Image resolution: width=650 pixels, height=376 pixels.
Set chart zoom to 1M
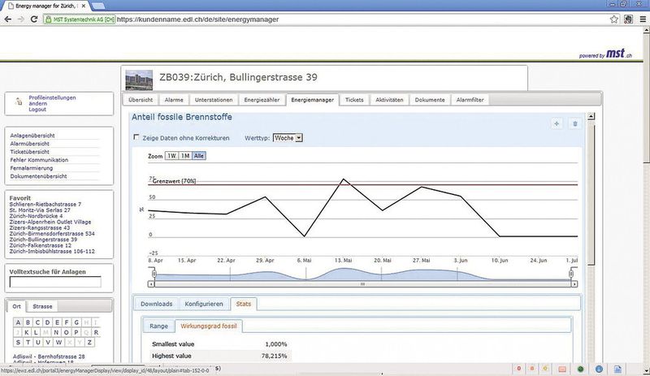click(x=185, y=156)
